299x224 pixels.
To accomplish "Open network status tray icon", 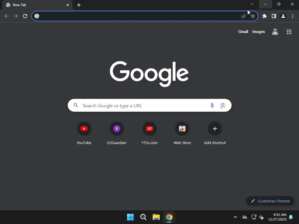I will [x=254, y=217].
